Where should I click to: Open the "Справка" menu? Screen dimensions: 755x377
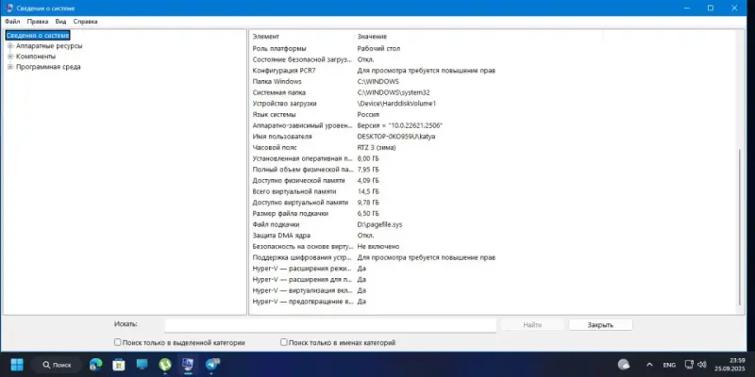click(x=85, y=20)
